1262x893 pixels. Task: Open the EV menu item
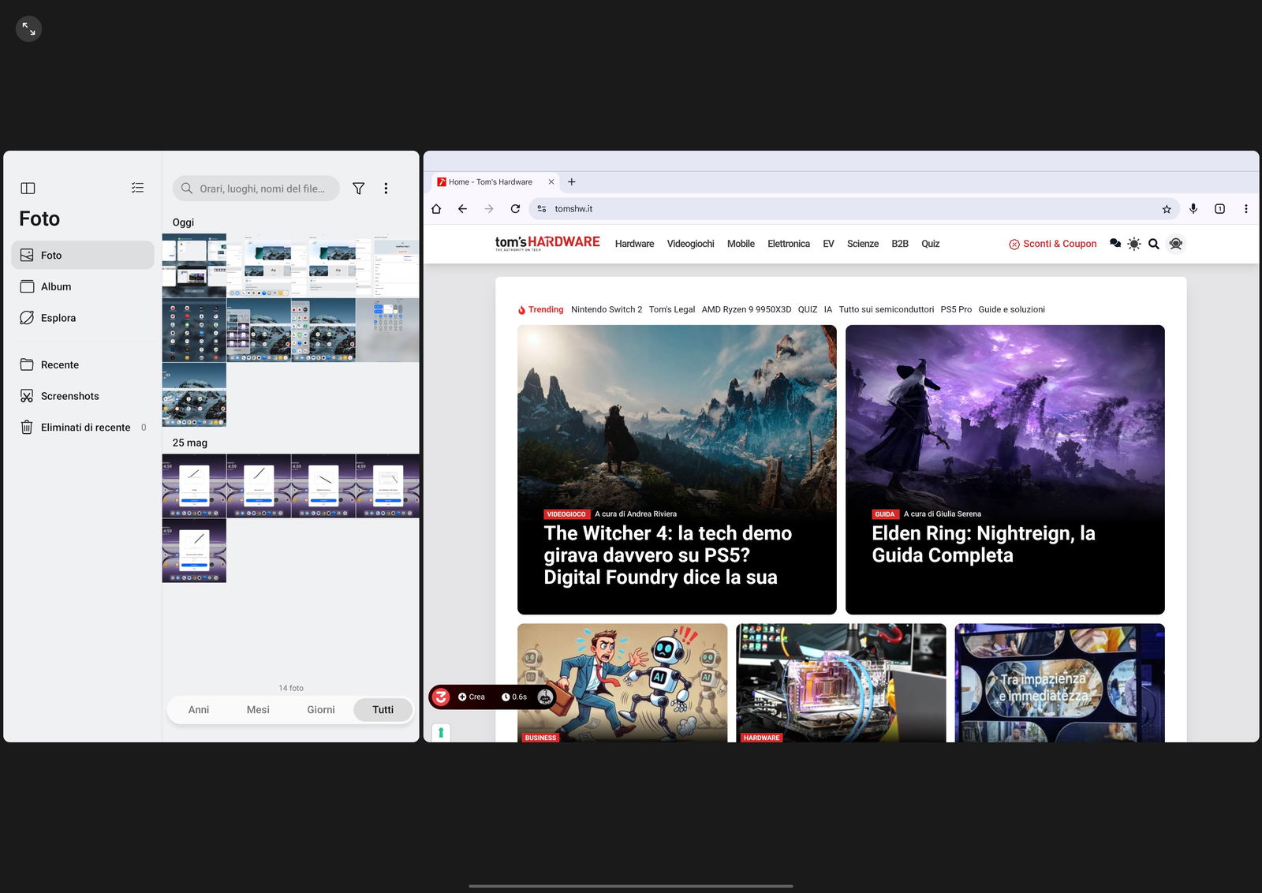point(828,244)
